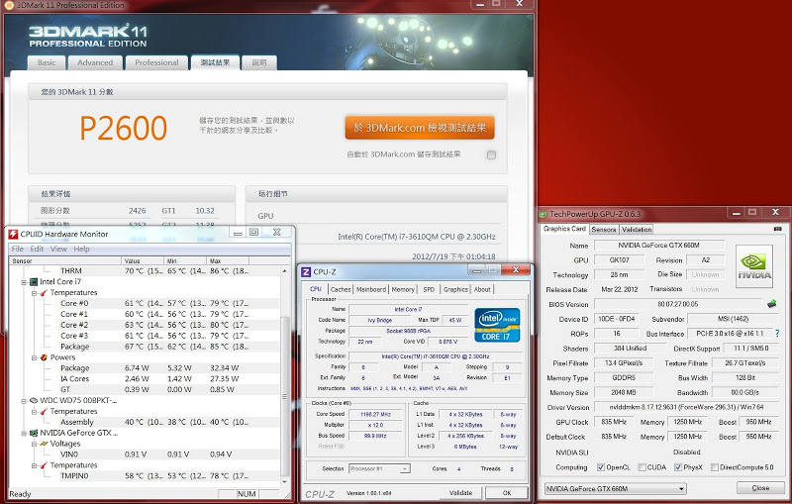Screen dimensions: 792x504
Task: Click the CPU-Z title bar icon
Action: click(307, 271)
